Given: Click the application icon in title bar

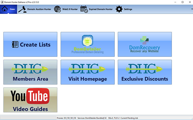Looking at the screenshot, I should (x=2, y=2).
